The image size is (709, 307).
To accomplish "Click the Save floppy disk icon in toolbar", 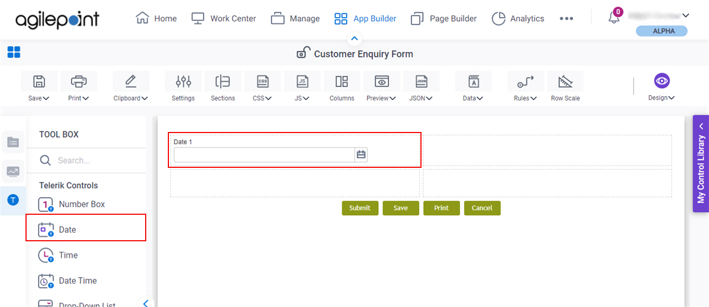I will click(x=39, y=82).
